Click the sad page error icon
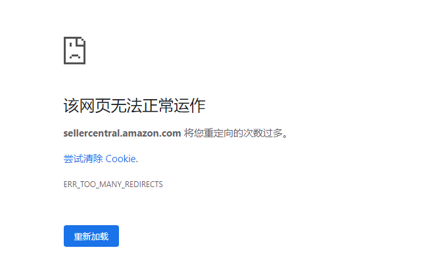447x279 pixels. coord(74,51)
